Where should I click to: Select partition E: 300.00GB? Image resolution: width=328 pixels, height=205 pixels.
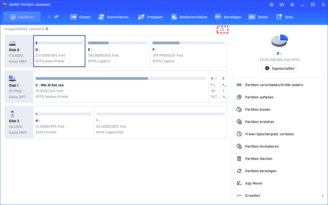coord(118,51)
